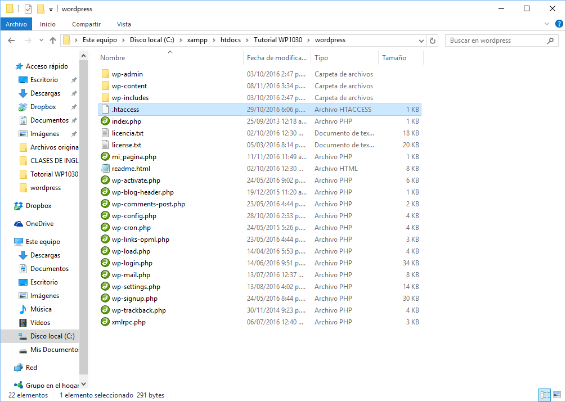Select the wp-cron.php file name
Screen dimensions: 566x402
point(131,228)
